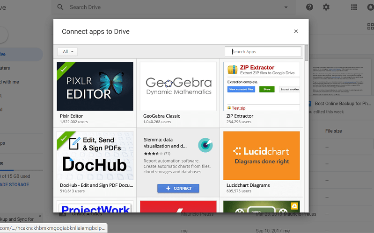Open the All category filter dropdown

point(68,51)
